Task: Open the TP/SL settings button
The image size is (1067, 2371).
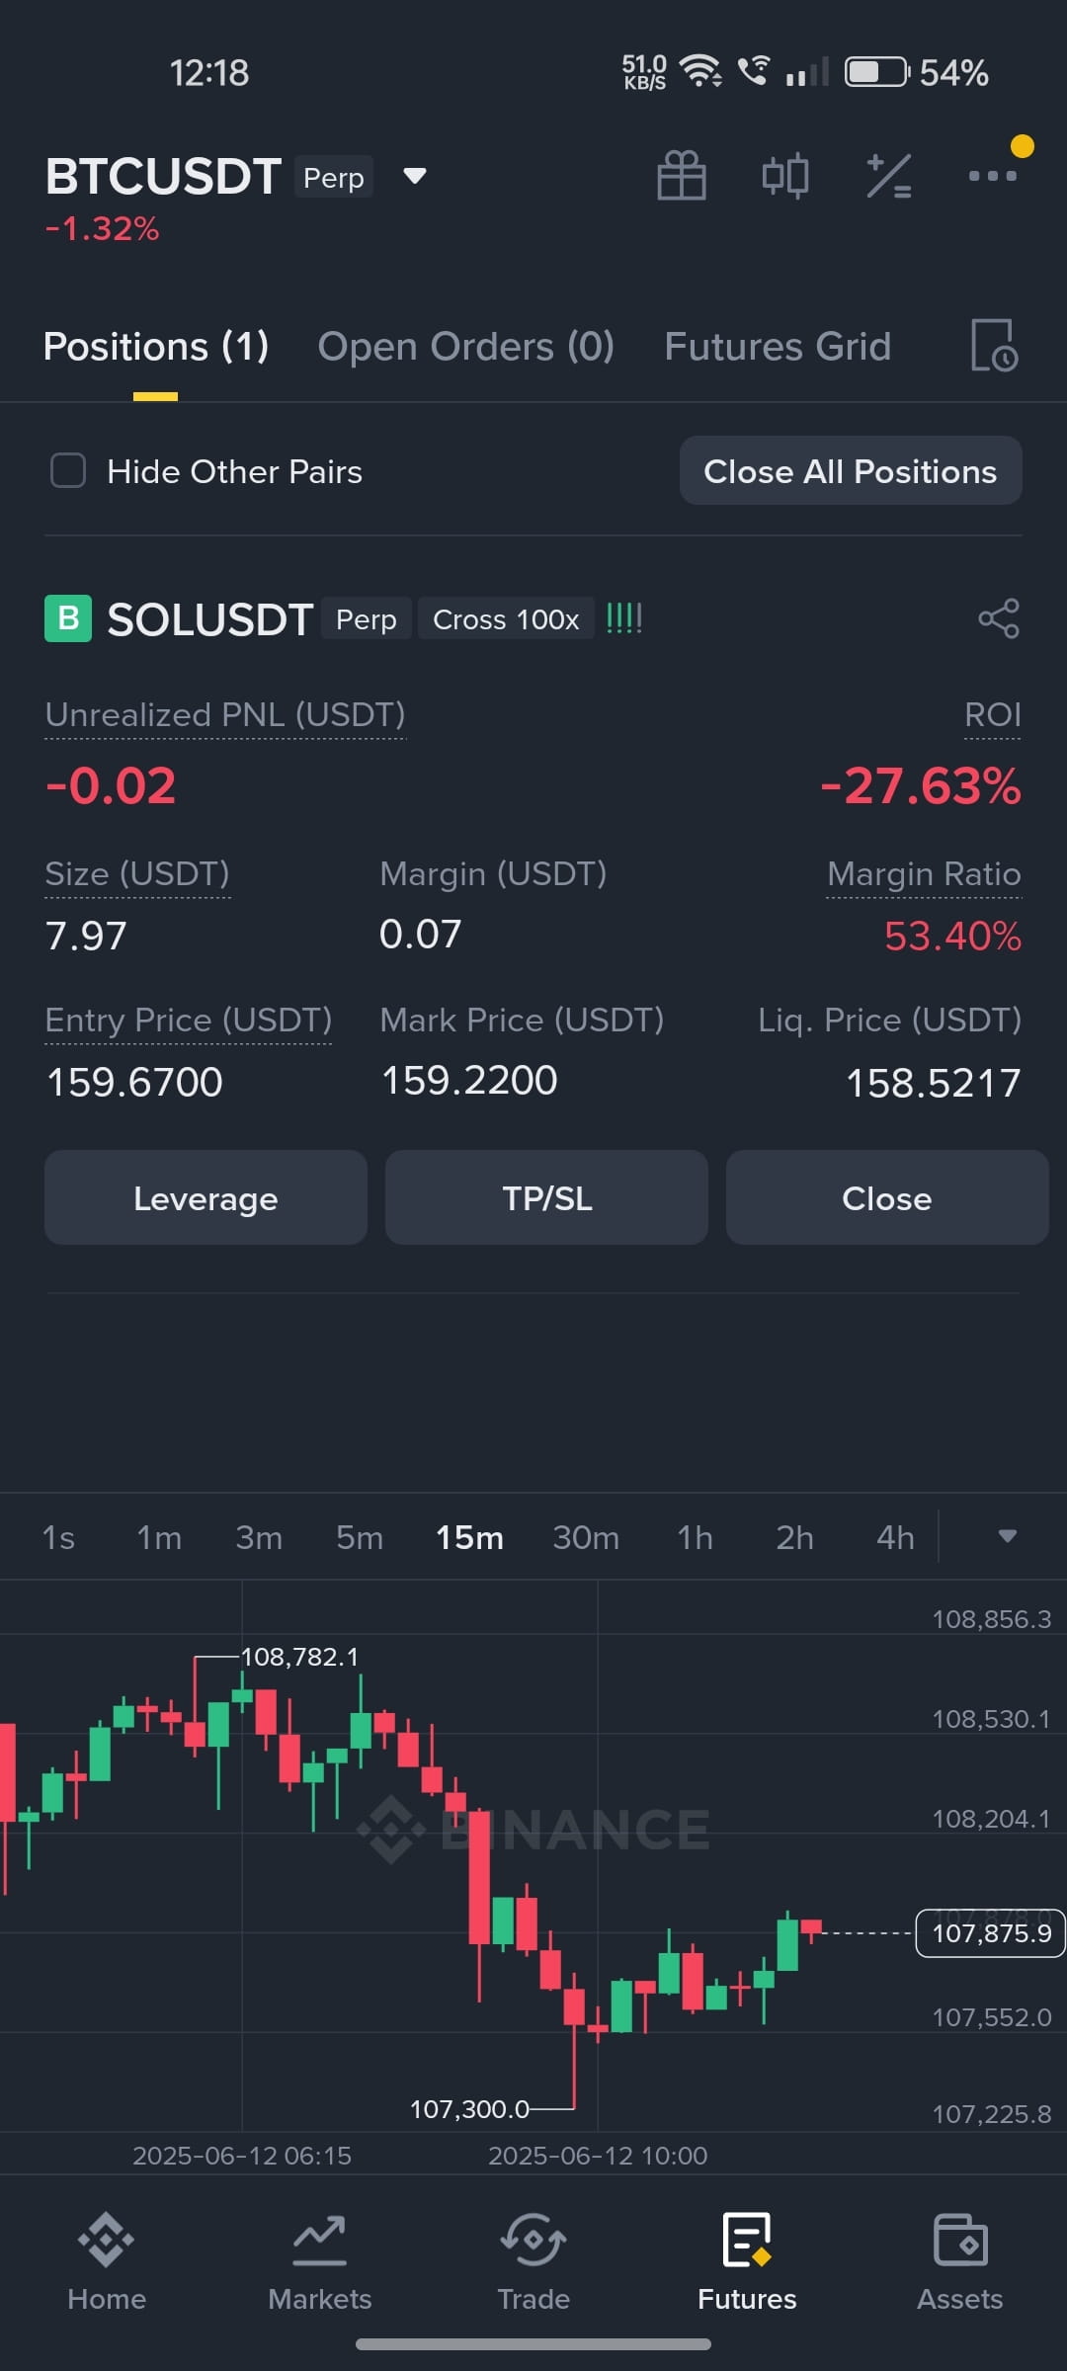Action: pos(546,1197)
